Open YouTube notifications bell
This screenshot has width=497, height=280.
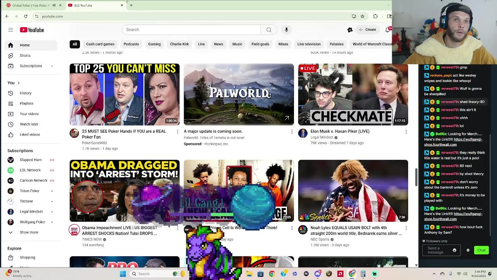[x=388, y=30]
